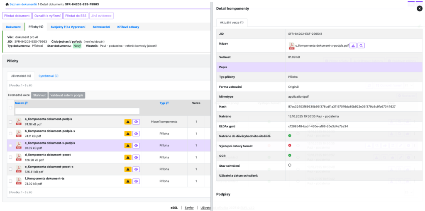Show preview of b_Komponenta dokument-podpis-x with eye icon
425x211 pixels.
(136, 134)
